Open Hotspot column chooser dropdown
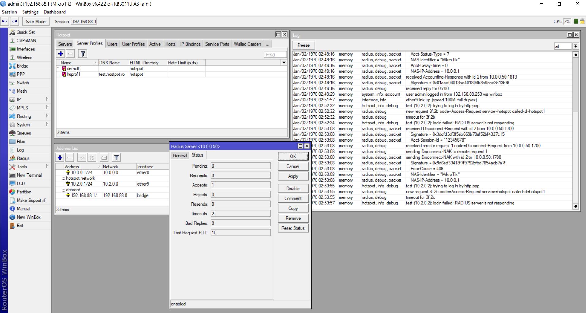The image size is (586, 313). (x=284, y=63)
